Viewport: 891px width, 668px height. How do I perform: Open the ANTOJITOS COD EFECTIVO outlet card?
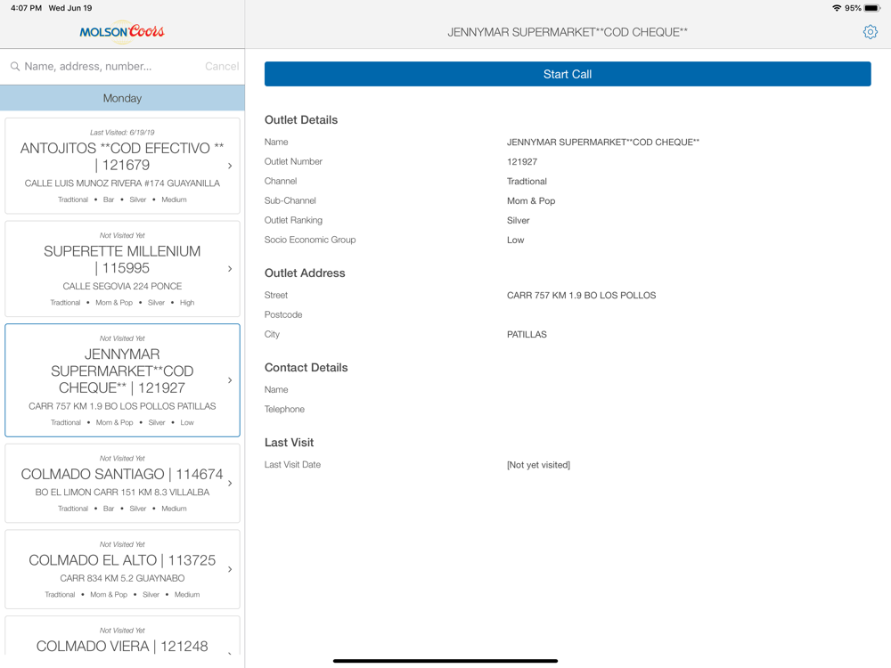(x=122, y=166)
